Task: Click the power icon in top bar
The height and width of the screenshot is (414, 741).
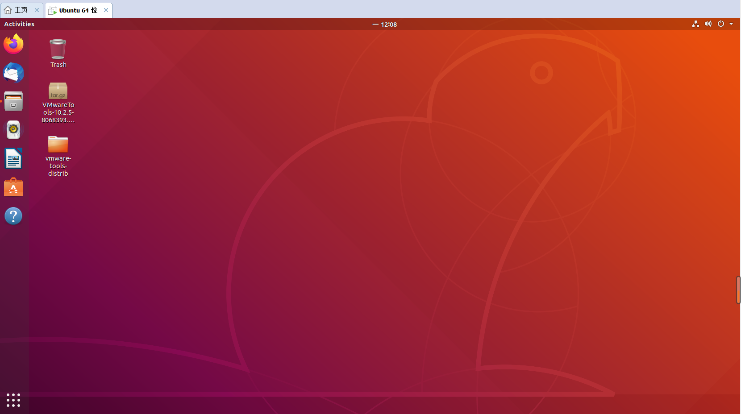Action: tap(720, 24)
